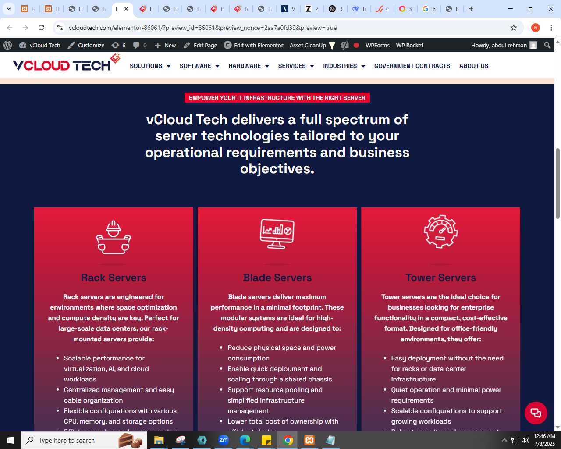
Task: Open the tab search dropdown arrow
Action: point(9,9)
